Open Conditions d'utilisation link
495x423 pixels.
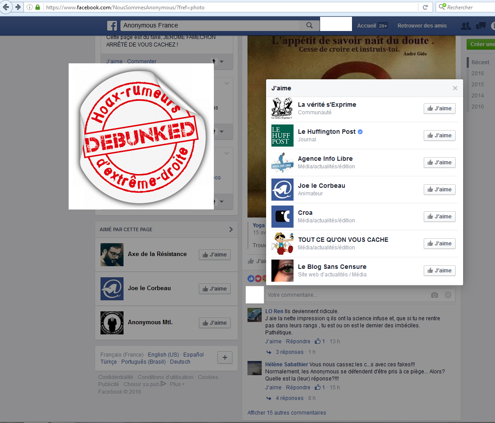[x=166, y=377]
